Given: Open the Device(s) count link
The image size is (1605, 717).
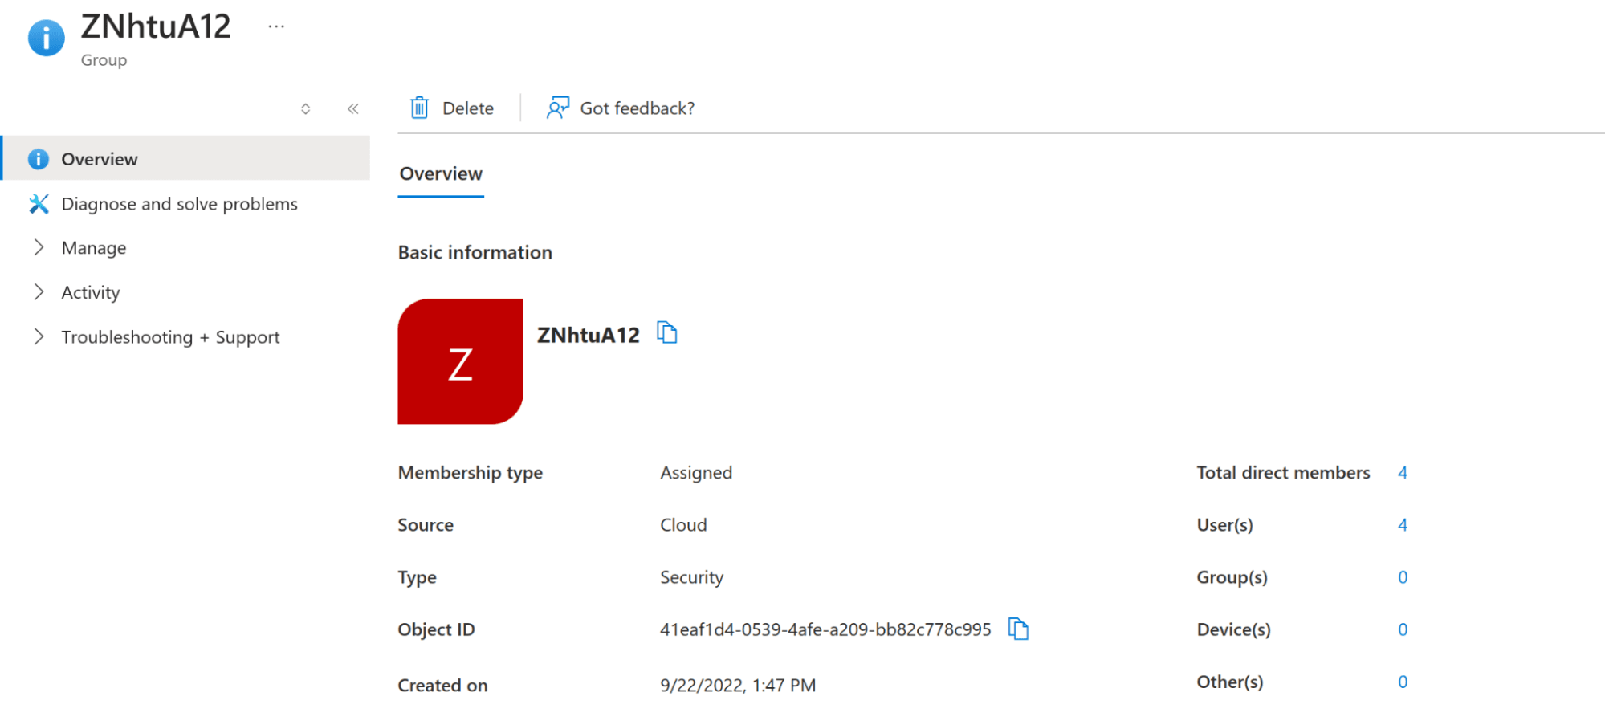Looking at the screenshot, I should coord(1403,629).
